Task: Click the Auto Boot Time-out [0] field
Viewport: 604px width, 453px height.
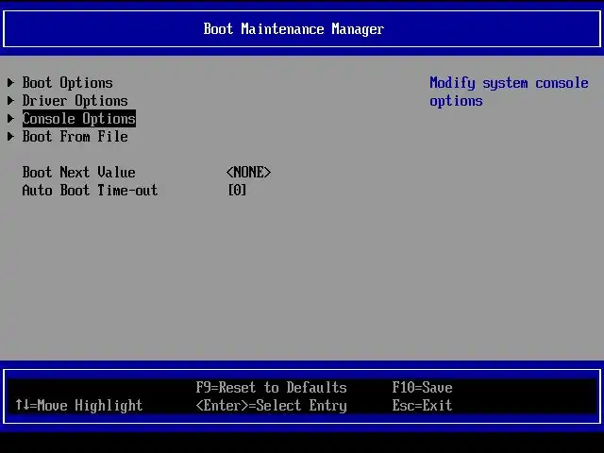Action: (237, 190)
